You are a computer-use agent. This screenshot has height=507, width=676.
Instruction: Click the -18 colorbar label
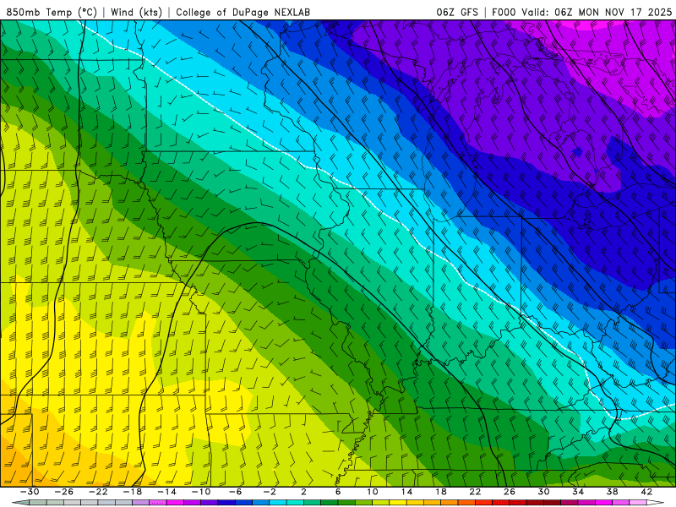point(133,492)
